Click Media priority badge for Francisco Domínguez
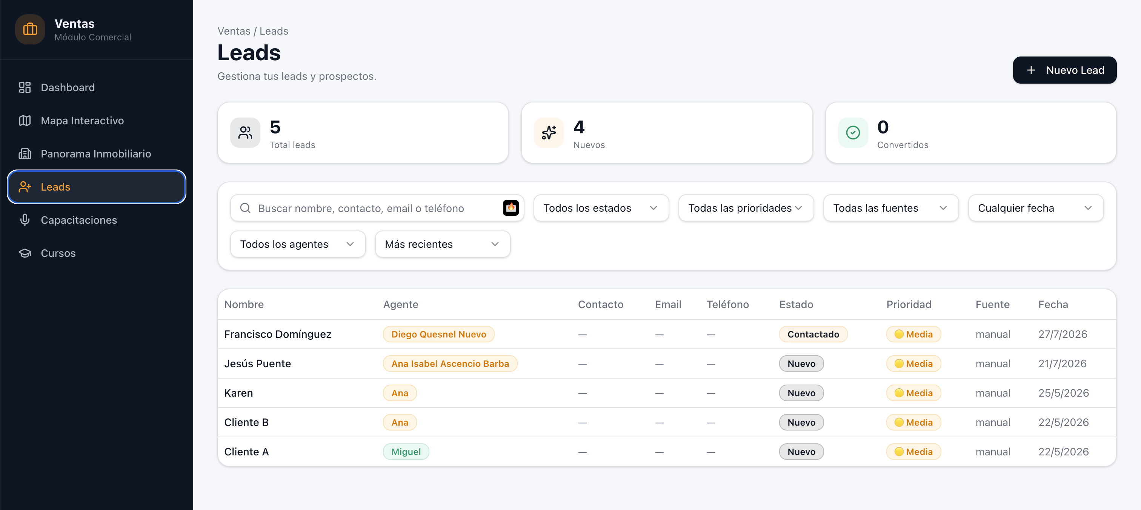 point(913,334)
